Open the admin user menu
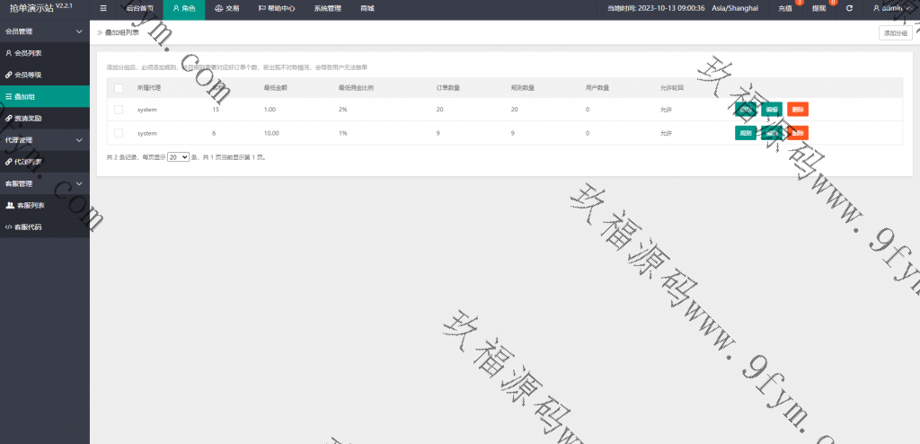The width and height of the screenshot is (920, 444). [891, 8]
